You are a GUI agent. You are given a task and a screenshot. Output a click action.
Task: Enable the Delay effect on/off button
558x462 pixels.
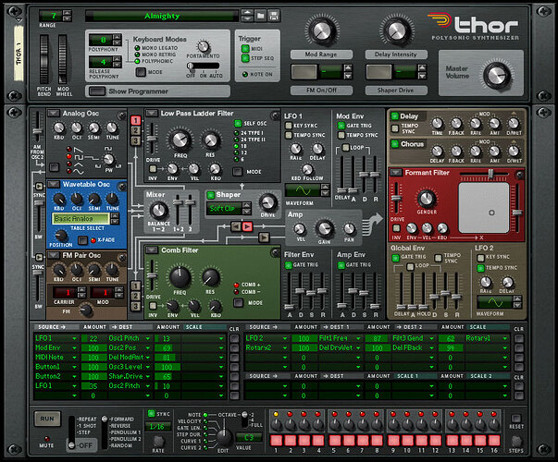(x=394, y=116)
